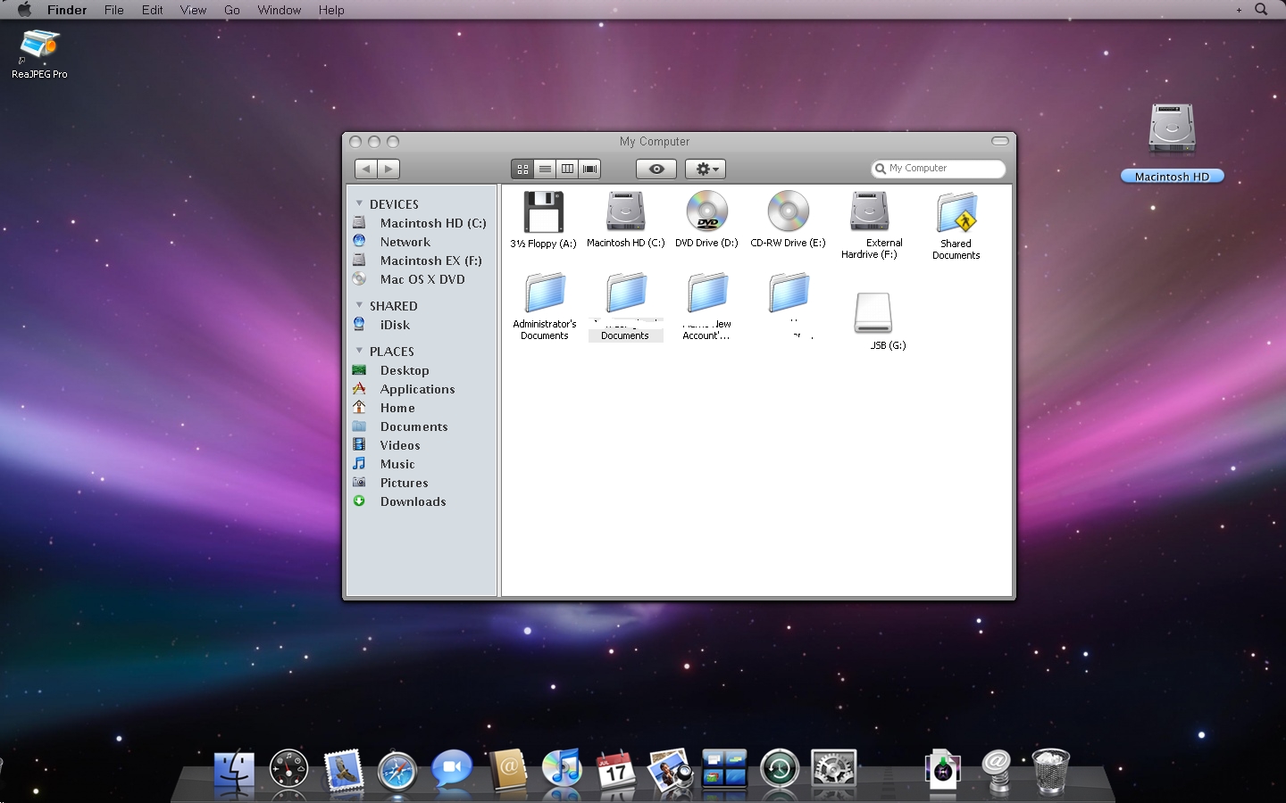The width and height of the screenshot is (1286, 803).
Task: Switch to icon view
Action: (x=522, y=169)
